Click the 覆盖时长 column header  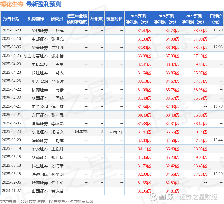114,19
